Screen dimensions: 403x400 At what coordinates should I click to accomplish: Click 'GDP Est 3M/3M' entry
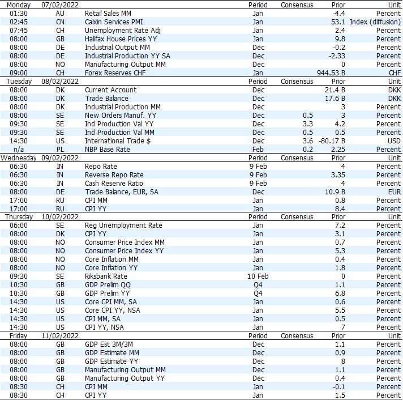[x=109, y=344]
